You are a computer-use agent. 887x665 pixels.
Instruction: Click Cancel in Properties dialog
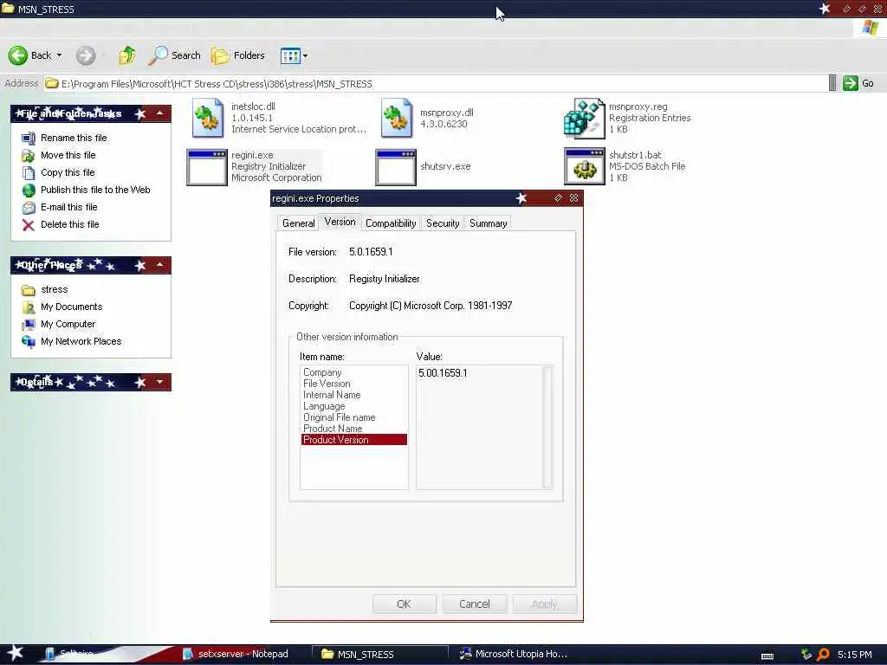tap(474, 604)
